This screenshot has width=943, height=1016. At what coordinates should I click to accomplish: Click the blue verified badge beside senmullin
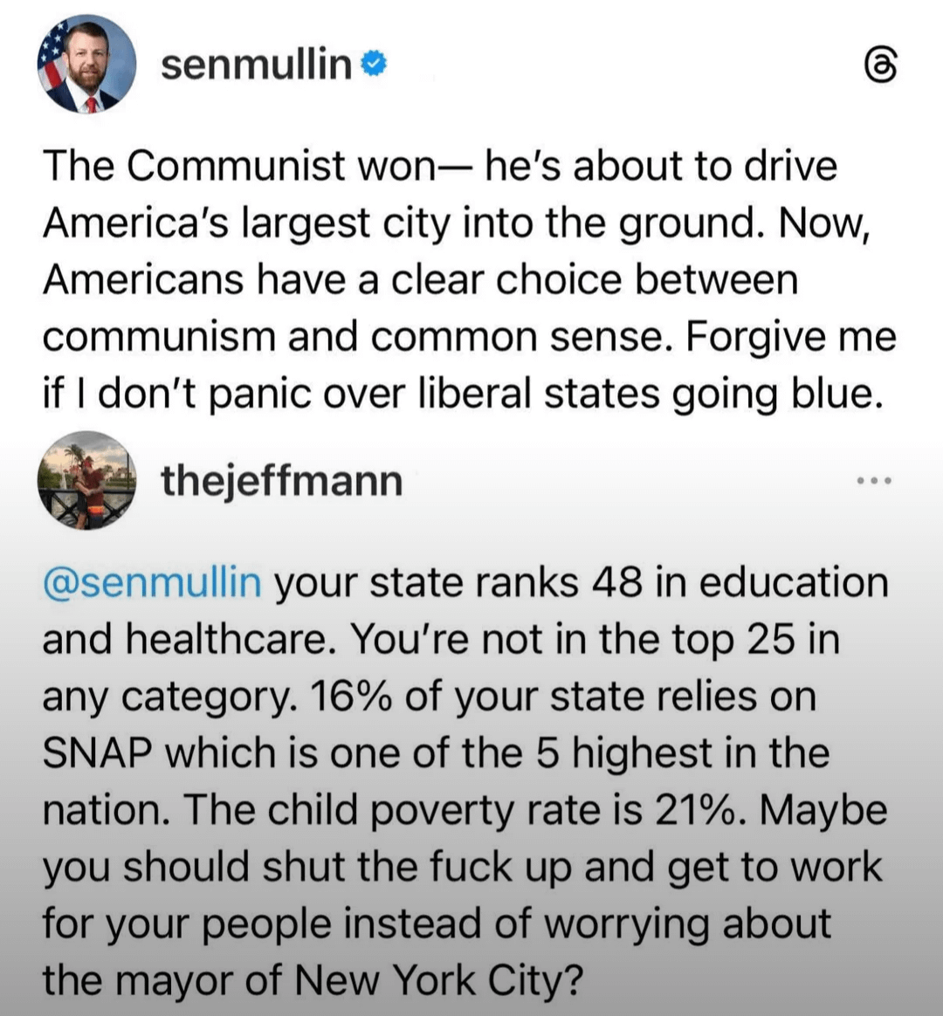[375, 65]
